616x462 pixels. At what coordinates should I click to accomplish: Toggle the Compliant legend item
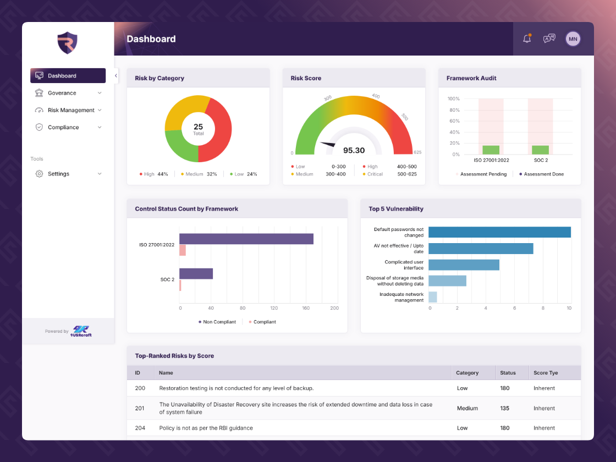pos(262,322)
